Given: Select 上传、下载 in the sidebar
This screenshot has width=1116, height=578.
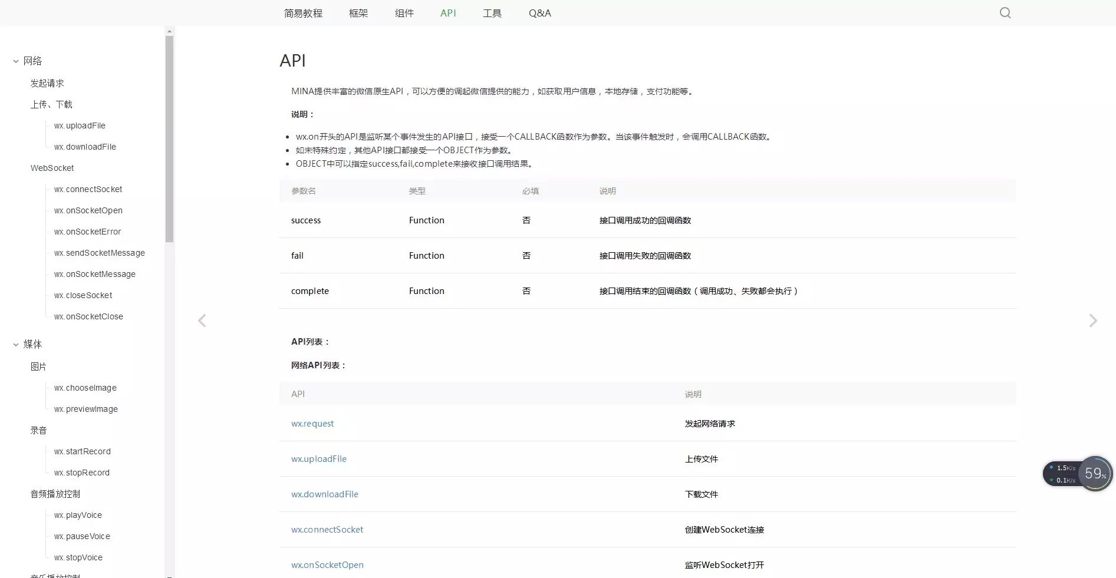Looking at the screenshot, I should click(x=51, y=104).
